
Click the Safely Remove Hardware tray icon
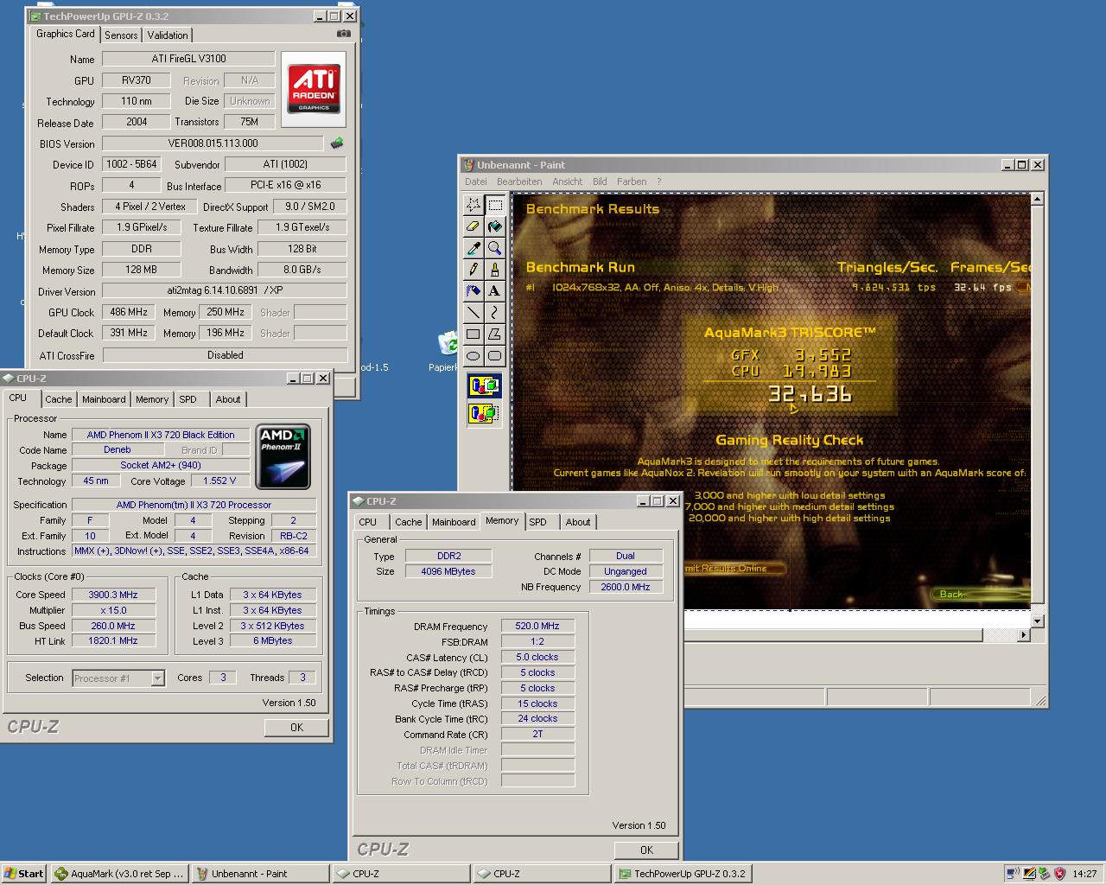[x=1044, y=874]
